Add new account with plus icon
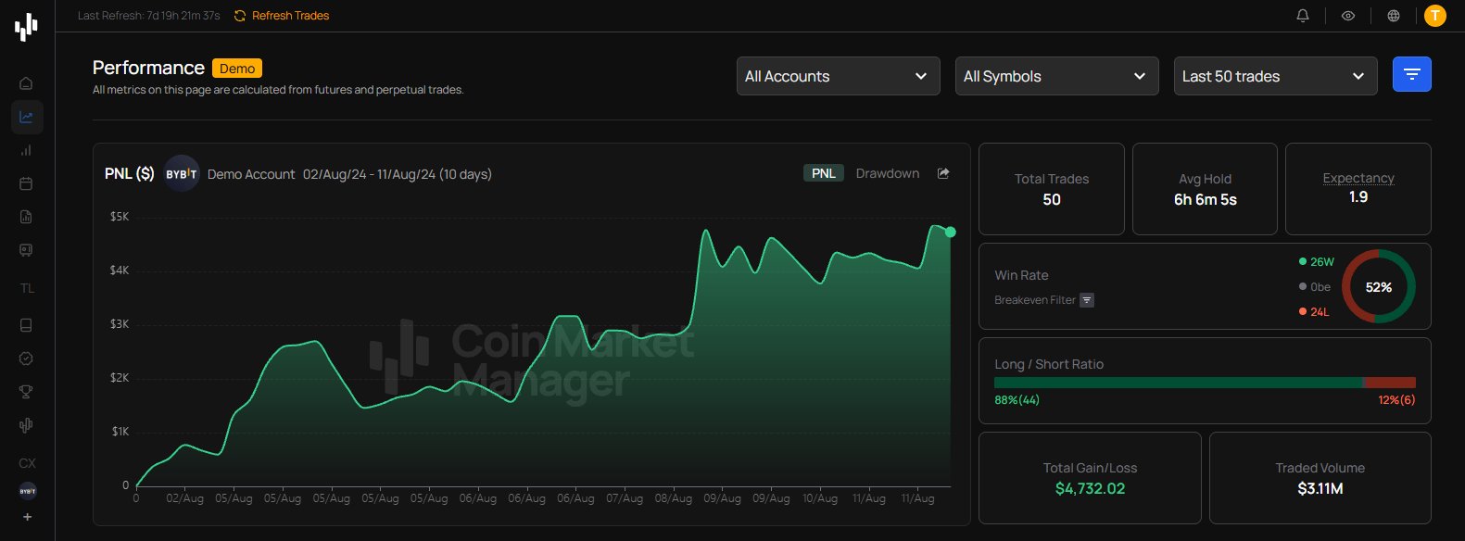 (27, 517)
